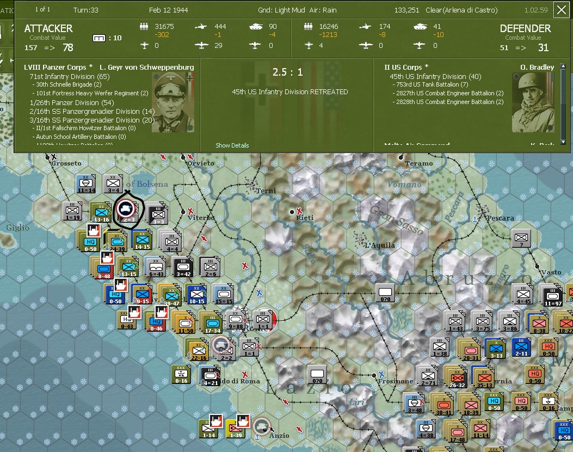Image resolution: width=573 pixels, height=452 pixels.
Task: Select the HQ counter 0-43
Action: click(x=127, y=321)
